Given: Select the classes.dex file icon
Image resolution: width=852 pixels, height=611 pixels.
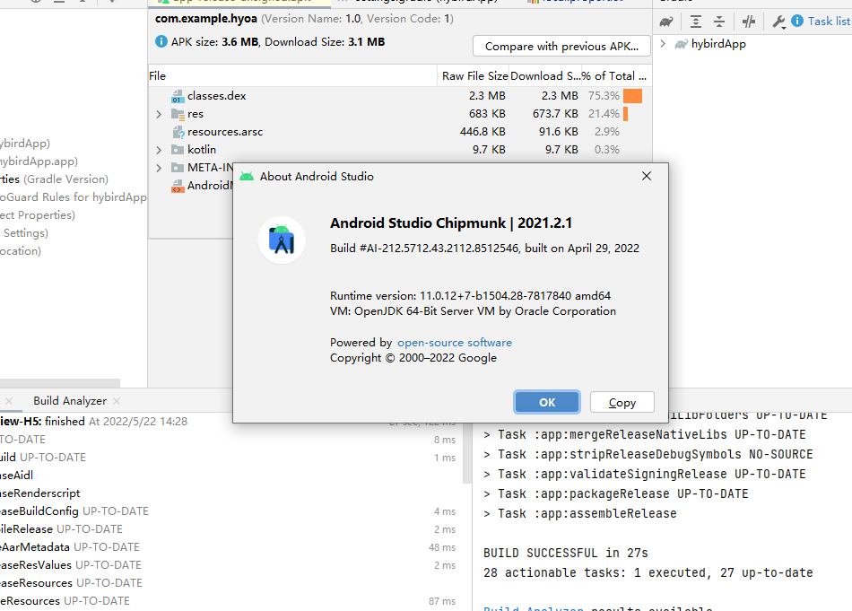Looking at the screenshot, I should click(x=178, y=96).
